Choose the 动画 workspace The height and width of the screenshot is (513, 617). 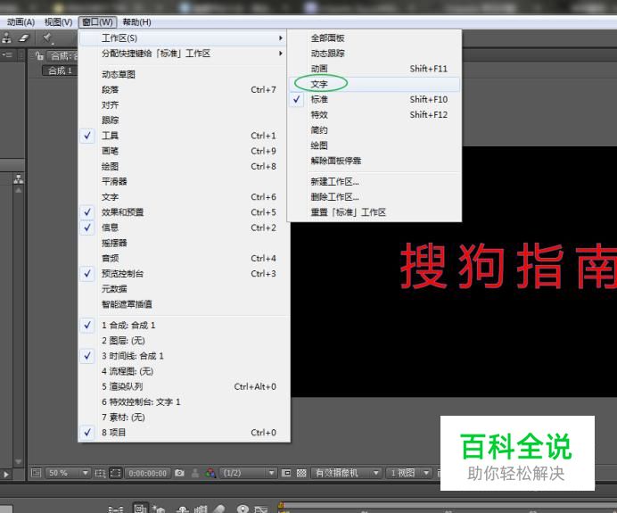pyautogui.click(x=374, y=69)
